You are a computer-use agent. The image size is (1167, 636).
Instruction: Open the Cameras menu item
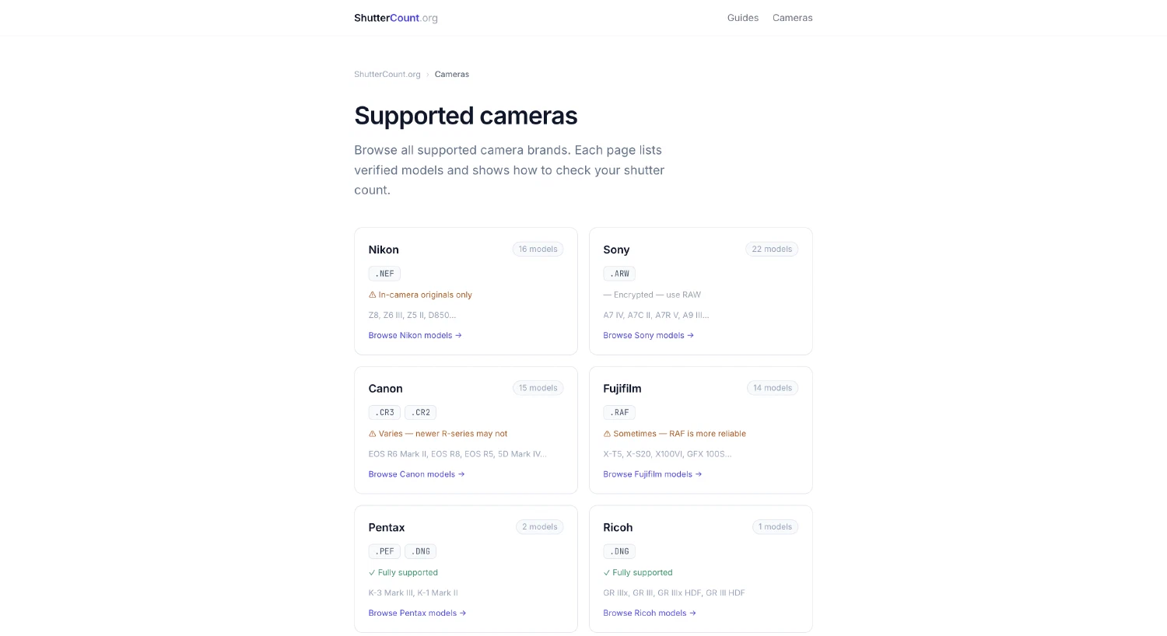point(792,18)
